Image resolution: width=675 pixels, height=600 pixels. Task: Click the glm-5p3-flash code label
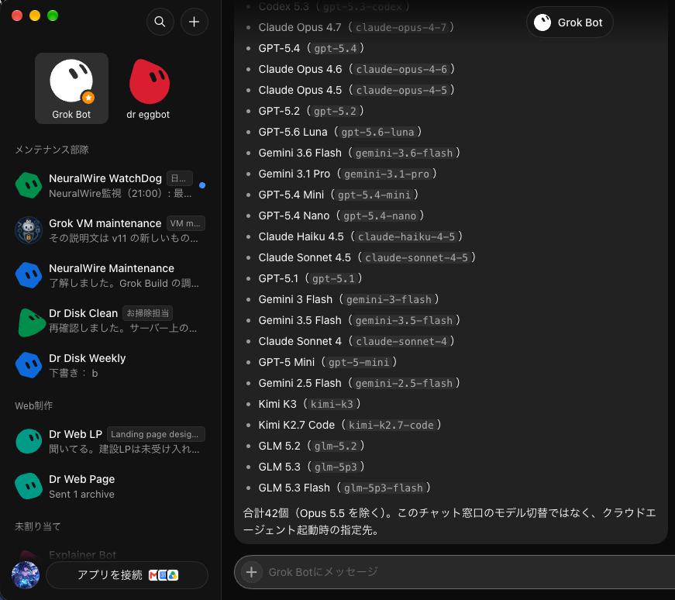[x=383, y=488]
